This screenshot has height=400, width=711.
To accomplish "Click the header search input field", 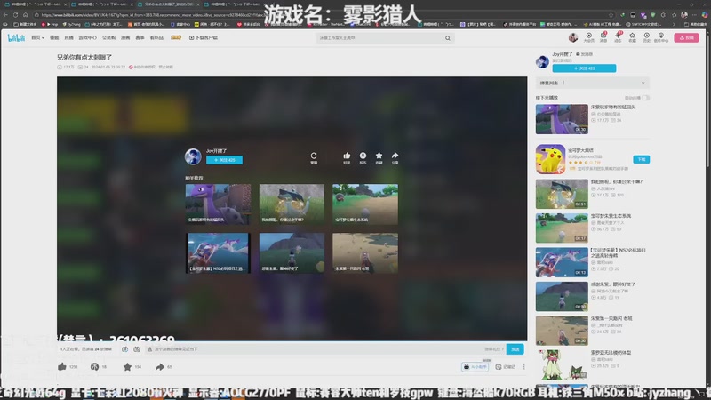I will (381, 38).
